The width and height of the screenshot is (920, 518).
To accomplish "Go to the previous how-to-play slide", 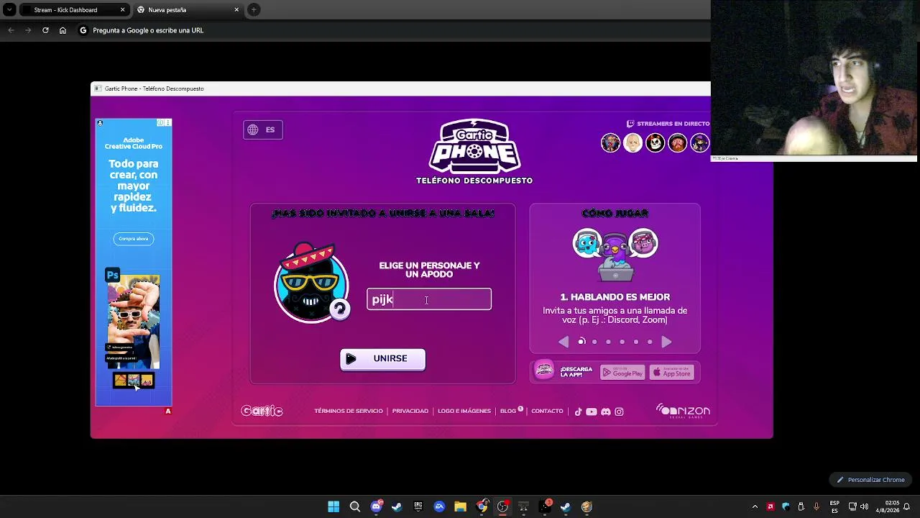I will 563,342.
